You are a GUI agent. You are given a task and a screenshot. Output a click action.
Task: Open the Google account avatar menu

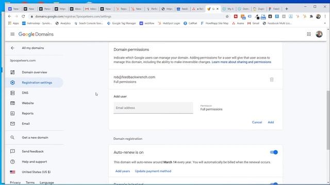(319, 34)
